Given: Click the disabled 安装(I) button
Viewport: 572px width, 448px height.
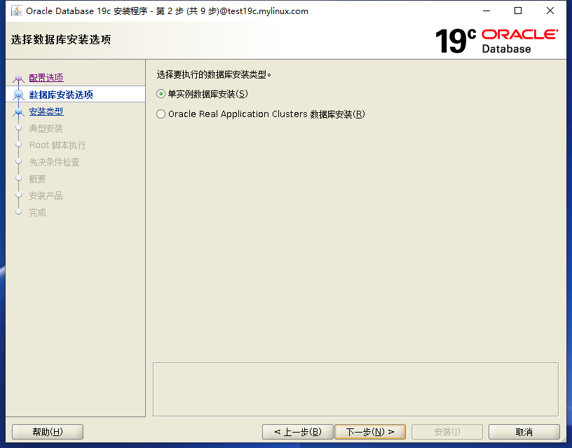Looking at the screenshot, I should (x=447, y=432).
